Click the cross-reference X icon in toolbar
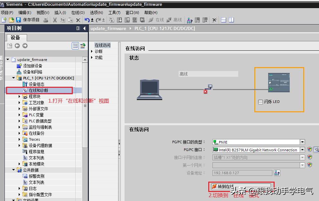319x201 pixels. [214, 20]
